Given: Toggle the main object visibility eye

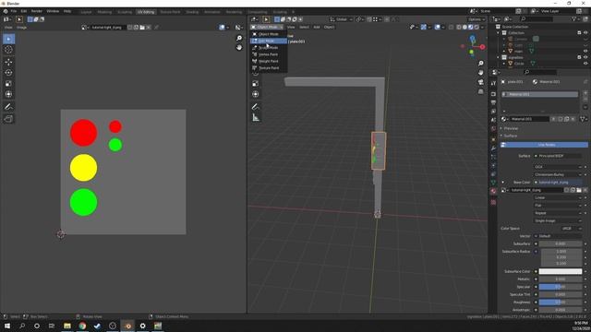Looking at the screenshot, I should [x=585, y=52].
